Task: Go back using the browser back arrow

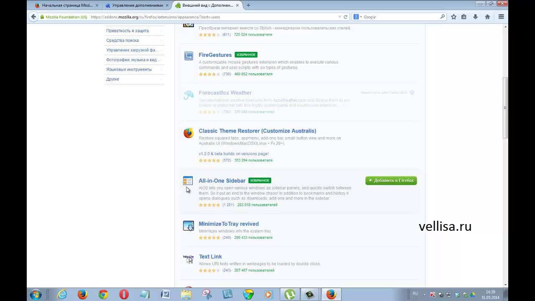Action: [33, 17]
